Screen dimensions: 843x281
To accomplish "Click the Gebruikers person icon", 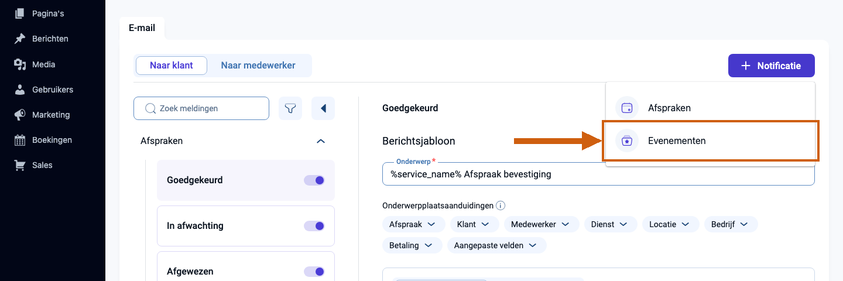I will coord(20,90).
